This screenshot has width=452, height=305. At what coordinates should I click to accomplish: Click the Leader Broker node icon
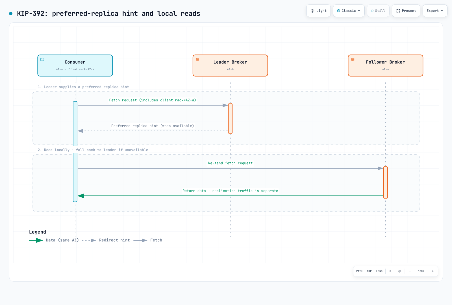(197, 60)
